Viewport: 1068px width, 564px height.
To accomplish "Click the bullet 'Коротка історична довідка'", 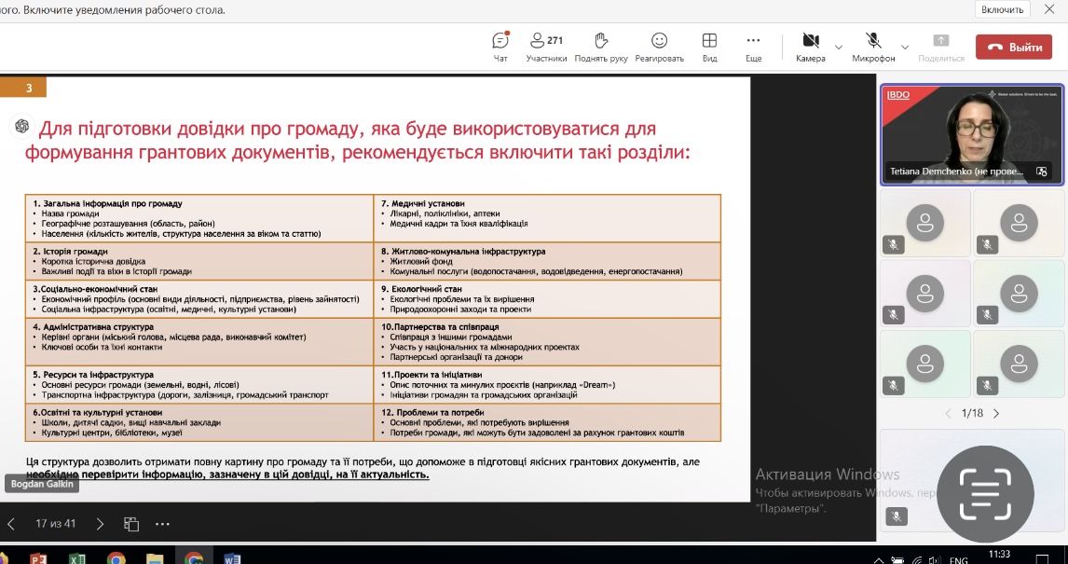I will [x=93, y=262].
